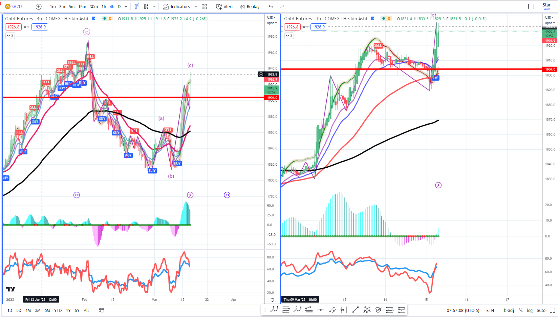The image size is (558, 317).
Task: Open the GC1! symbol search
Action: click(x=14, y=6)
